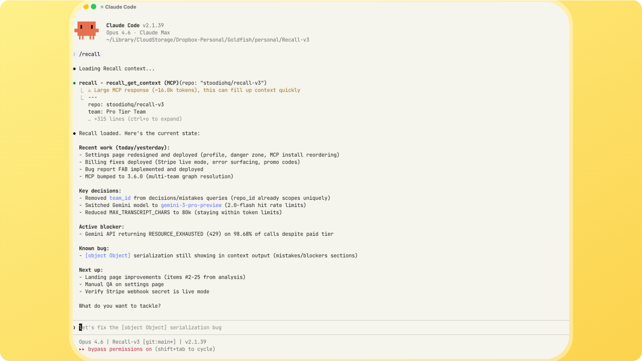The image size is (642, 361).
Task: Click the green bullet beside recall_get_context
Action: [x=74, y=83]
